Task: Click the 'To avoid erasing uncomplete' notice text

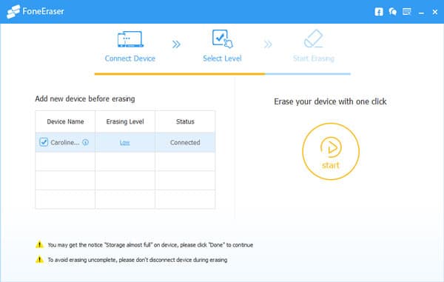Action: [138, 260]
